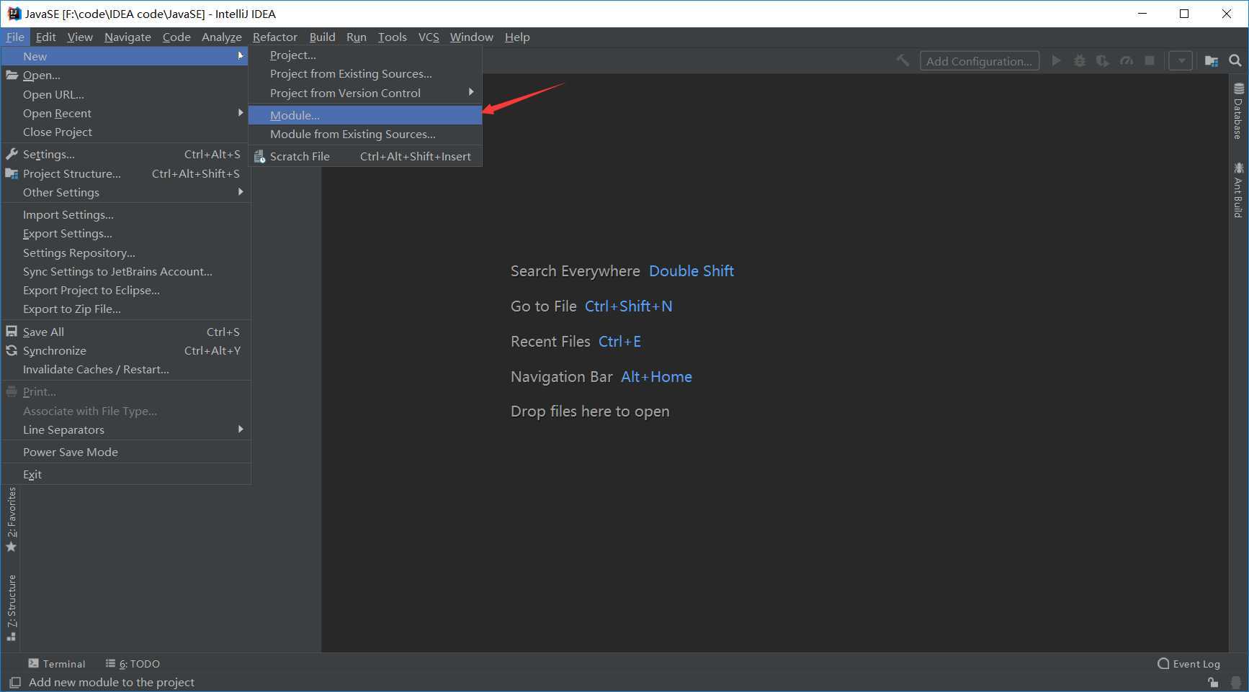This screenshot has width=1249, height=692.
Task: Select Invalidate Caches / Restart...
Action: [125, 369]
